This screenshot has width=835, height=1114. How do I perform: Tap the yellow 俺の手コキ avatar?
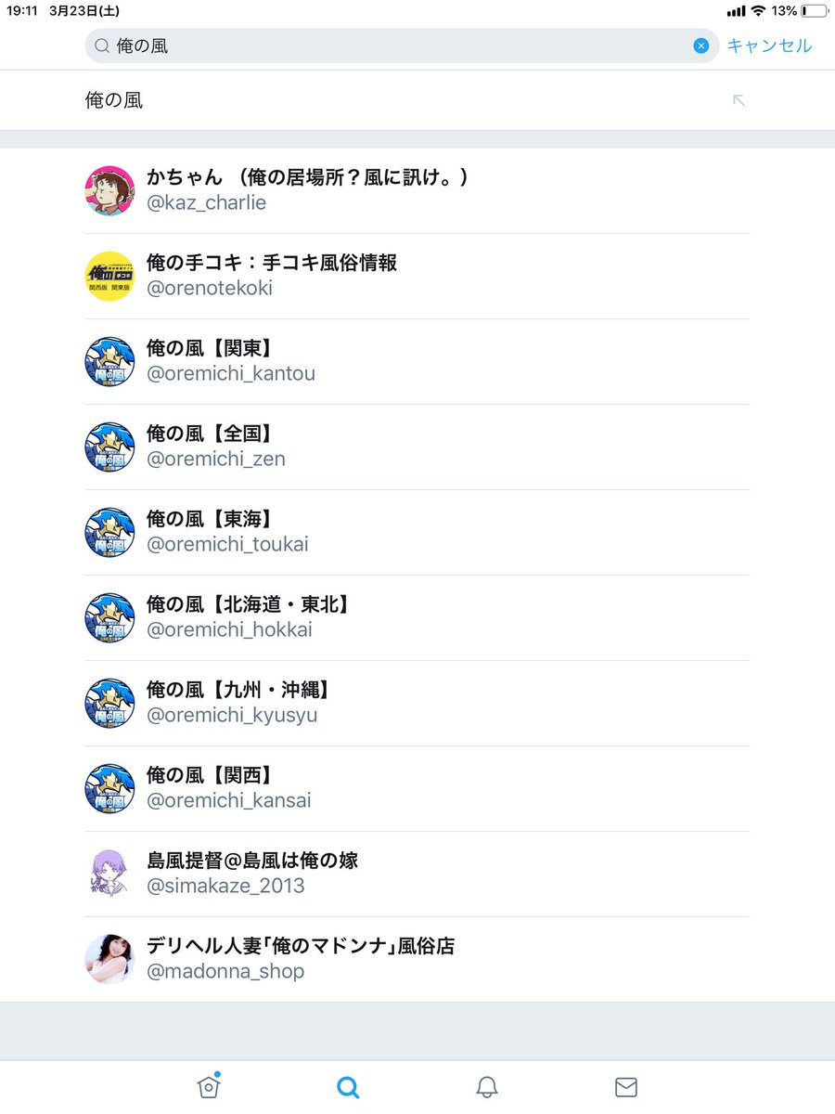click(x=109, y=276)
